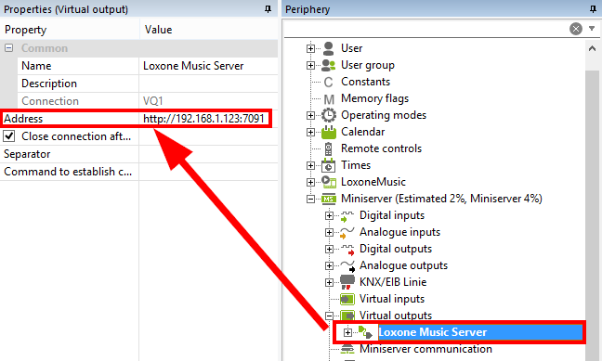This screenshot has height=361, width=602.
Task: Click the Periphery scrollbar up arrow
Action: click(592, 49)
